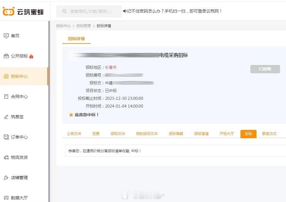Switch to the 公告文件 tab
Image resolution: width=286 pixels, height=202 pixels.
click(x=74, y=134)
